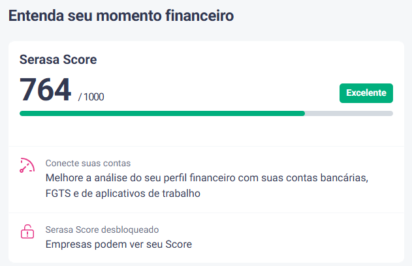This screenshot has width=412, height=266.
Task: Open the Serasa Score desbloqueado setting
Action: [x=103, y=229]
